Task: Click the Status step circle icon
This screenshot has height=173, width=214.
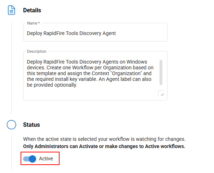Action: click(x=12, y=125)
